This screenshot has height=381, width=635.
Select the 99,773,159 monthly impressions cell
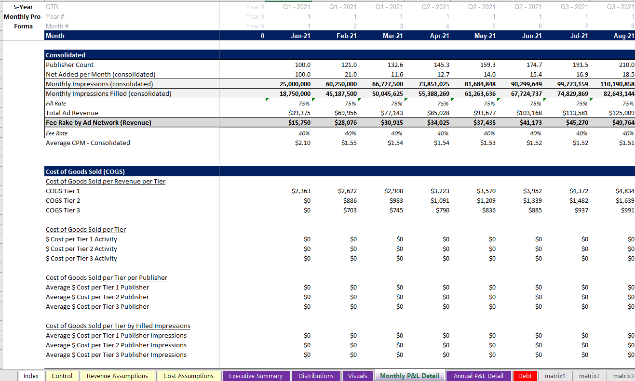[566, 84]
